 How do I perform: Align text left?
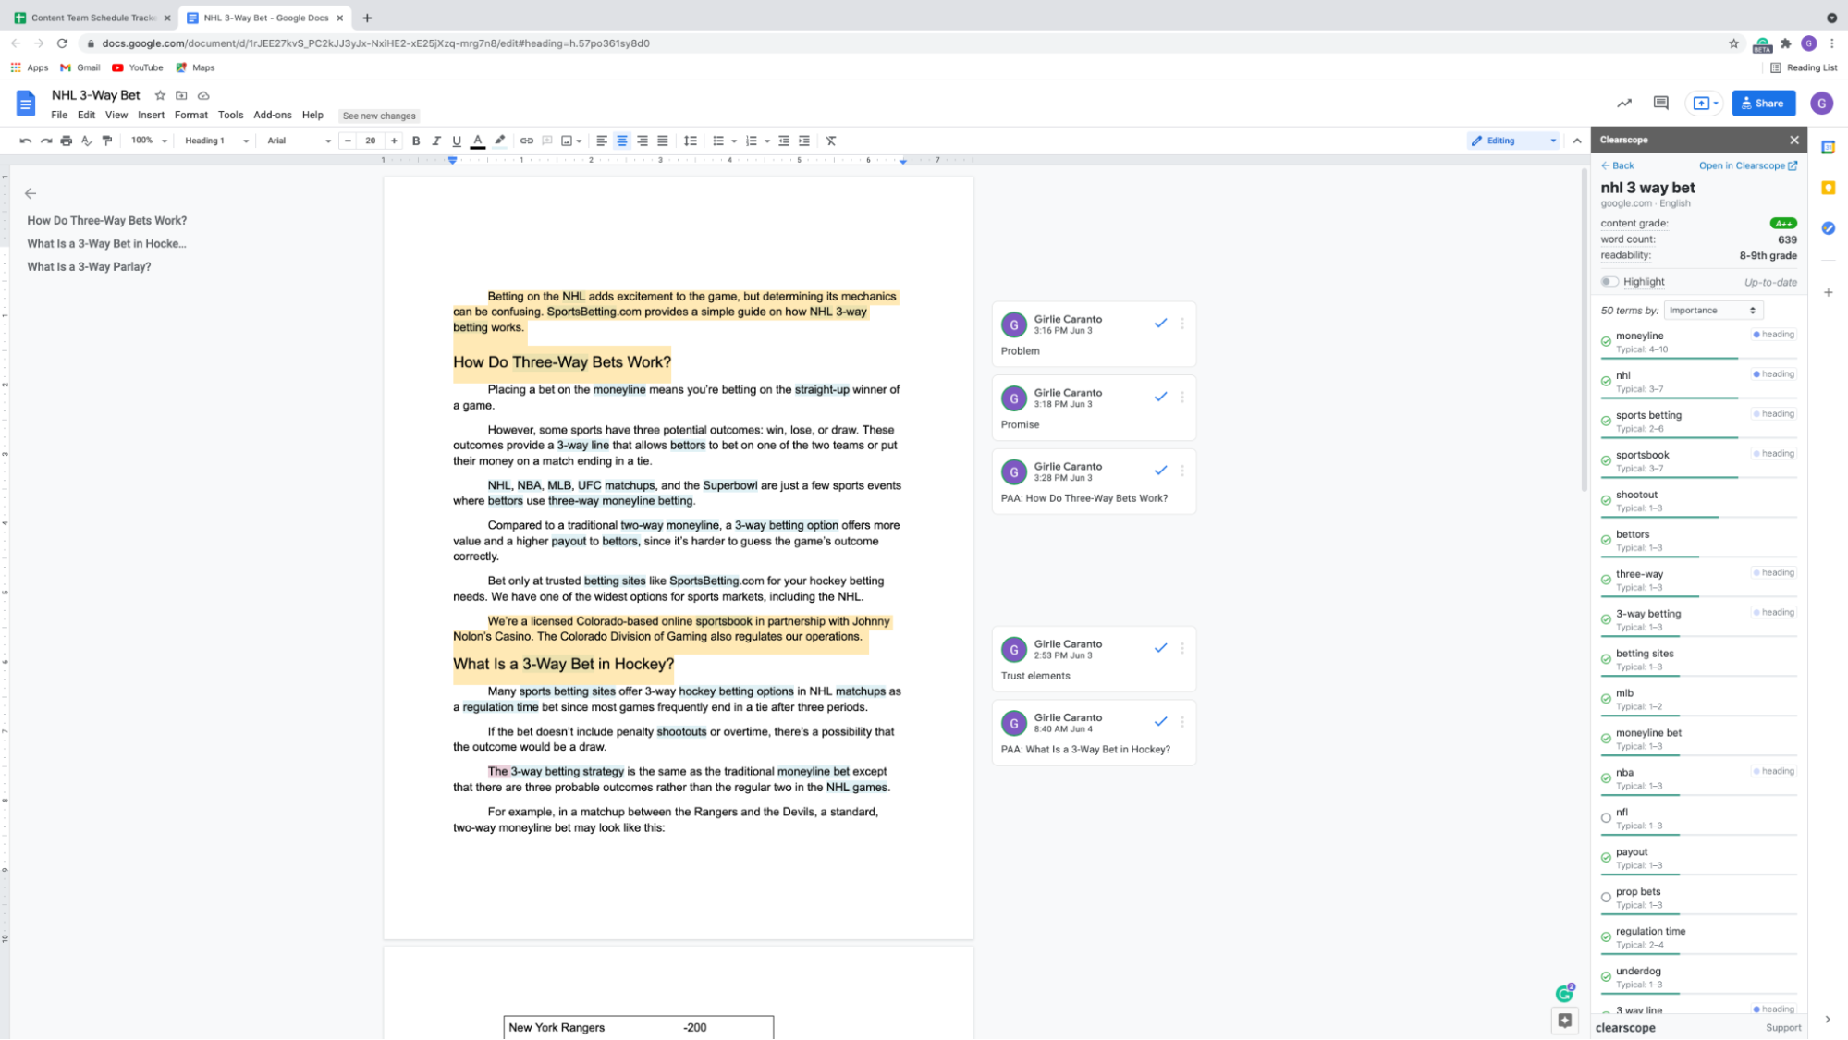coord(602,141)
